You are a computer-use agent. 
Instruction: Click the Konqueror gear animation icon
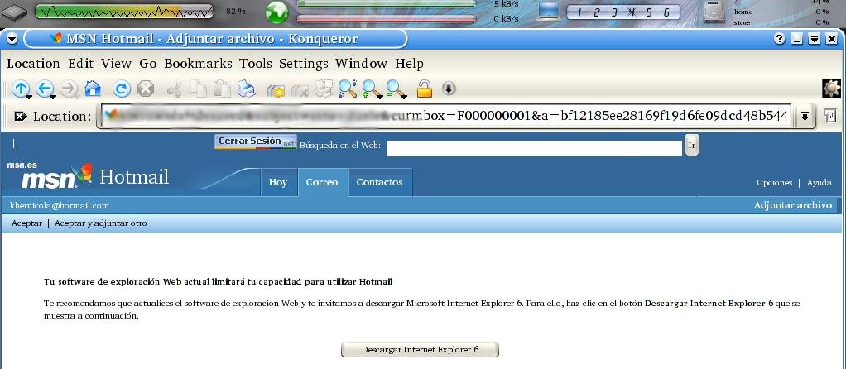831,89
